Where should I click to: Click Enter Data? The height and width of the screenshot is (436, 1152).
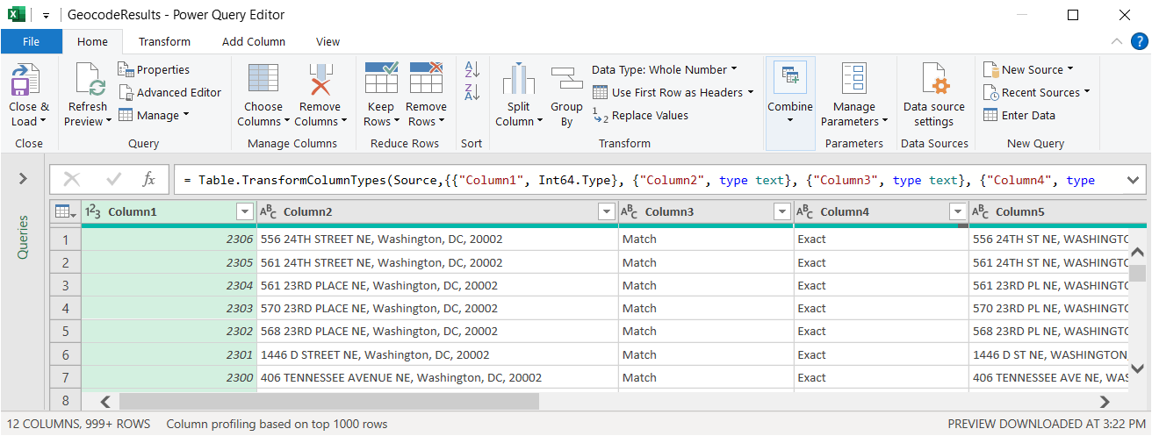coord(1019,115)
